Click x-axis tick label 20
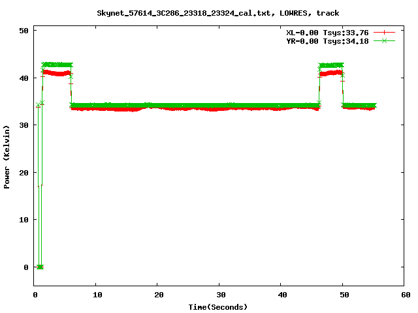Viewport: 418px width, 313px height. pos(159,295)
